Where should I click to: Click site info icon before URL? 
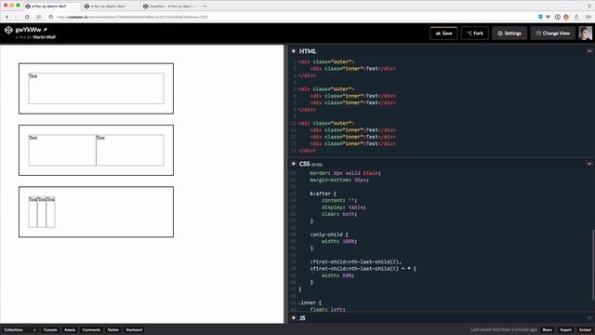coord(51,17)
